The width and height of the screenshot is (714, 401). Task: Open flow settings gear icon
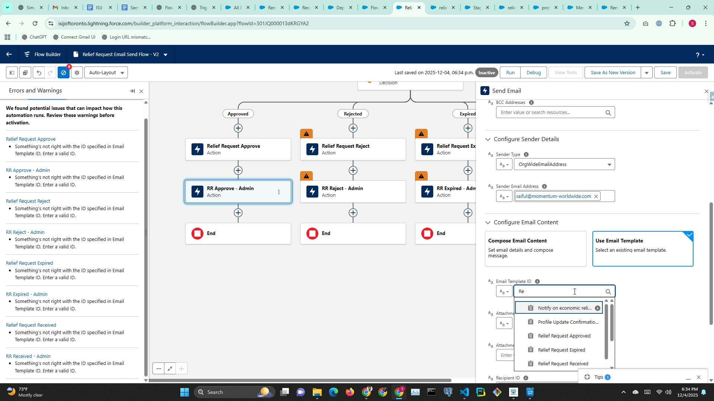point(77,73)
